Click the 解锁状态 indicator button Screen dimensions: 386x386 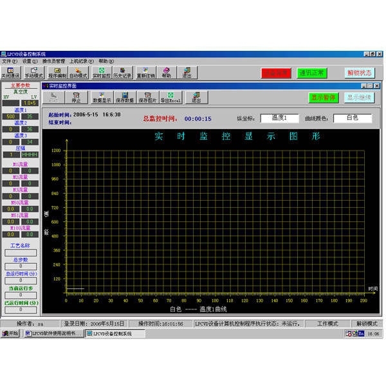360,73
